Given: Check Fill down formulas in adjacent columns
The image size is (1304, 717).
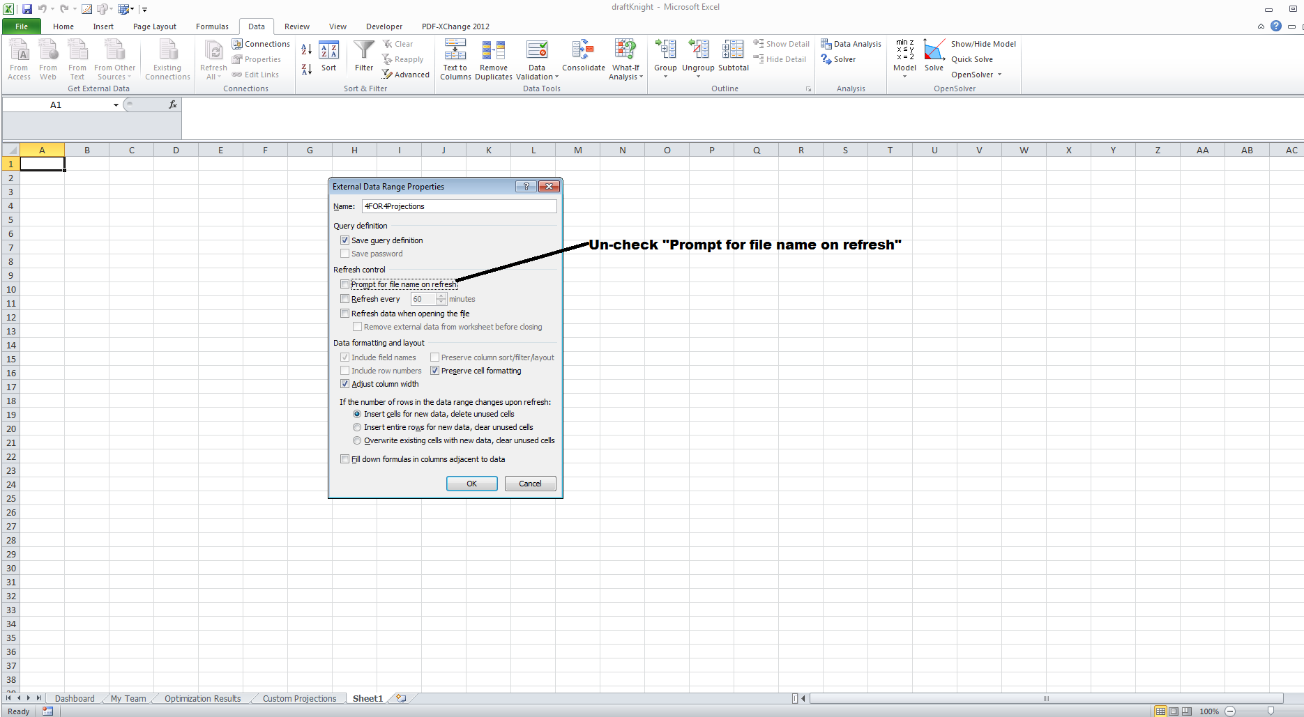Looking at the screenshot, I should [344, 459].
